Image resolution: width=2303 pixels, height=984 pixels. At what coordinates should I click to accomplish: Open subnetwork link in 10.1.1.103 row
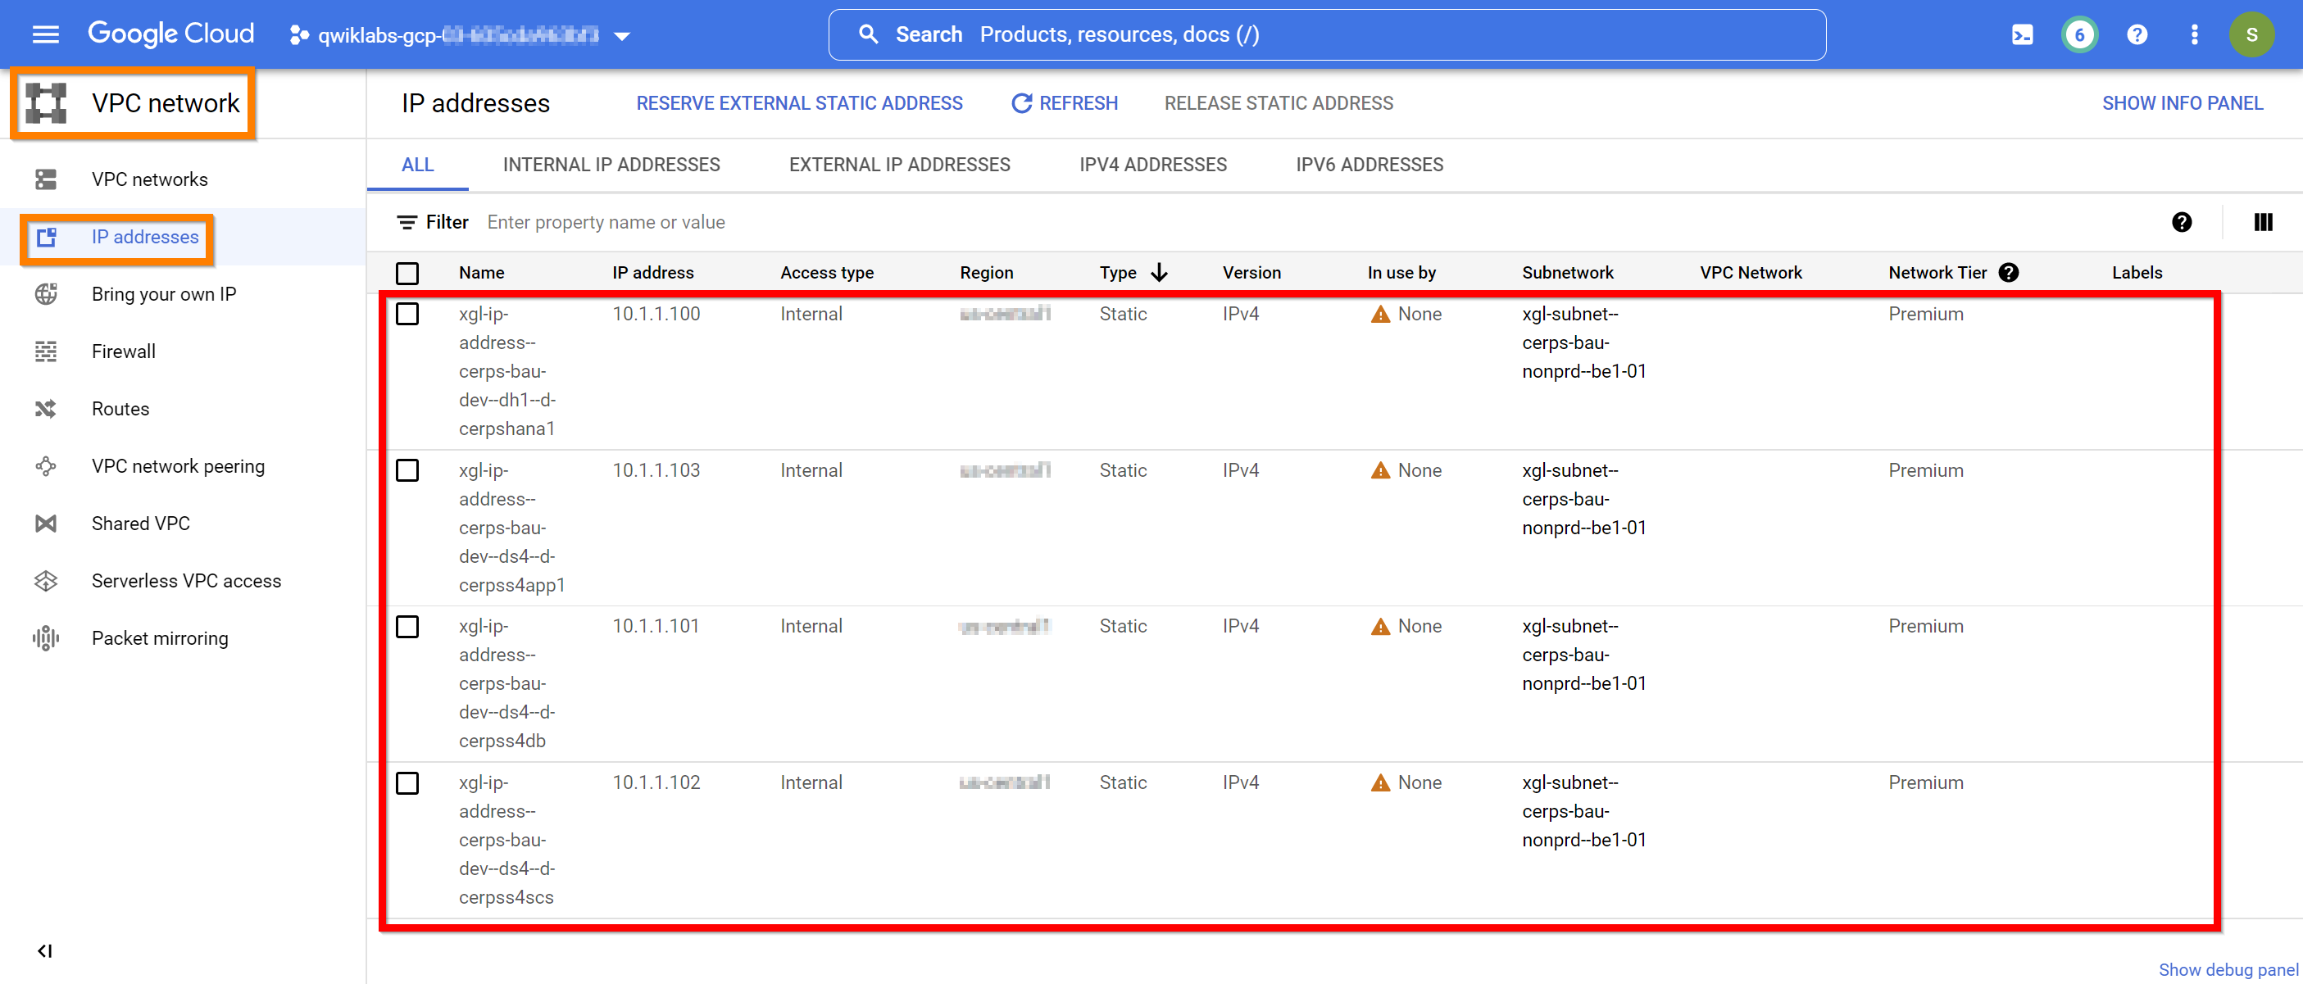click(1583, 500)
